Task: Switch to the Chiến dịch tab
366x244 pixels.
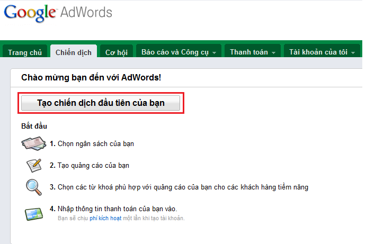Action: point(74,52)
